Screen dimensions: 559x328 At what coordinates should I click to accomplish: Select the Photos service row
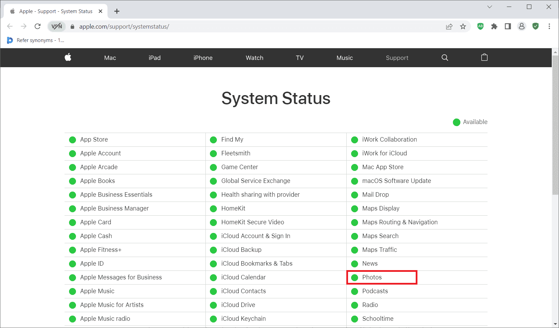coord(382,277)
